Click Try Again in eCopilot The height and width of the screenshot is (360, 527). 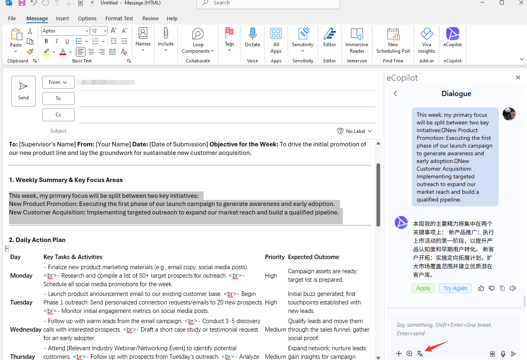[x=455, y=288]
